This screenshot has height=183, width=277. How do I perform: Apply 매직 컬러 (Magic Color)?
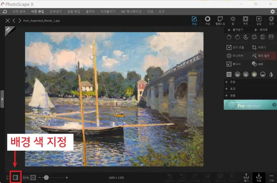point(261,56)
